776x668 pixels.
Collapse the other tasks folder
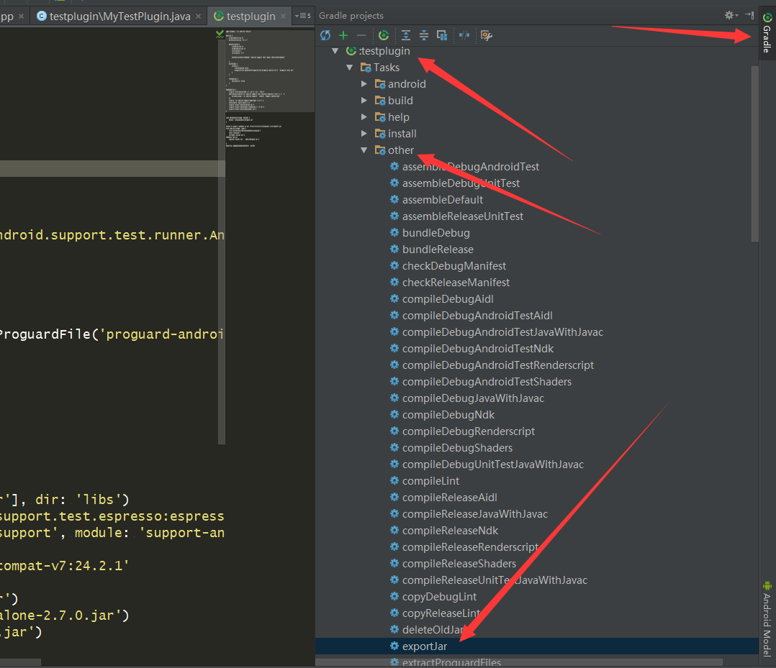[x=364, y=150]
